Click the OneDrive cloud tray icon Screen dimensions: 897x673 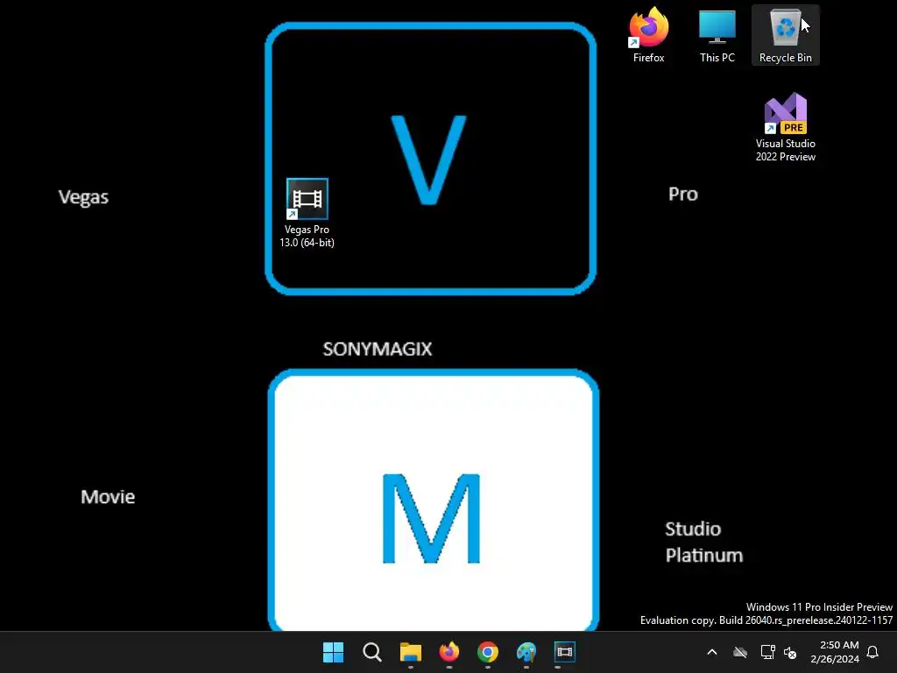[740, 652]
